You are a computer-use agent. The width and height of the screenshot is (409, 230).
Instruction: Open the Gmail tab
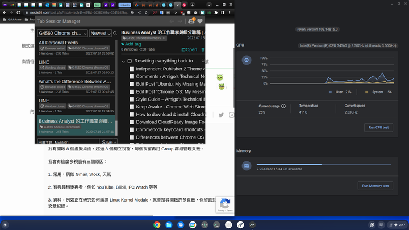click(x=12, y=5)
